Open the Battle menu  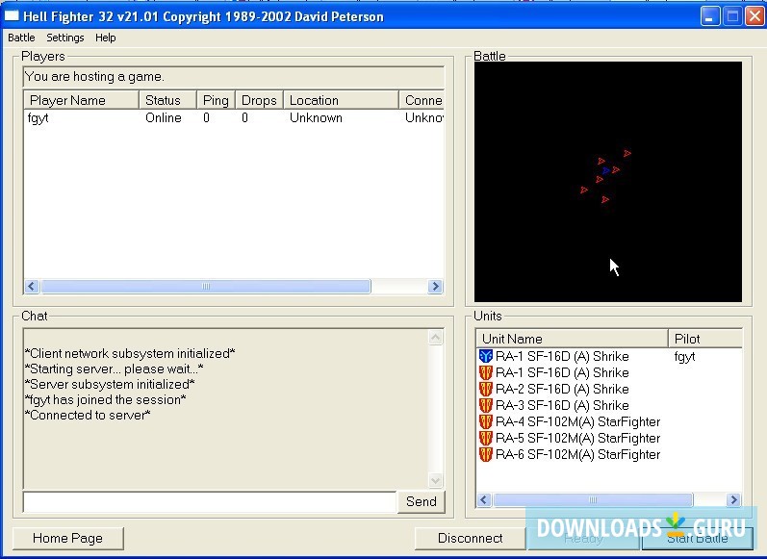point(21,38)
